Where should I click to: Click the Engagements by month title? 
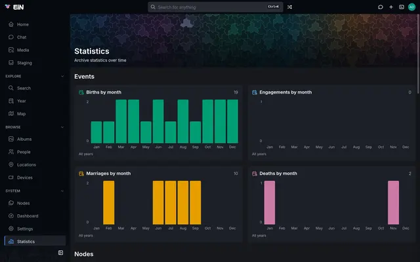coord(285,92)
